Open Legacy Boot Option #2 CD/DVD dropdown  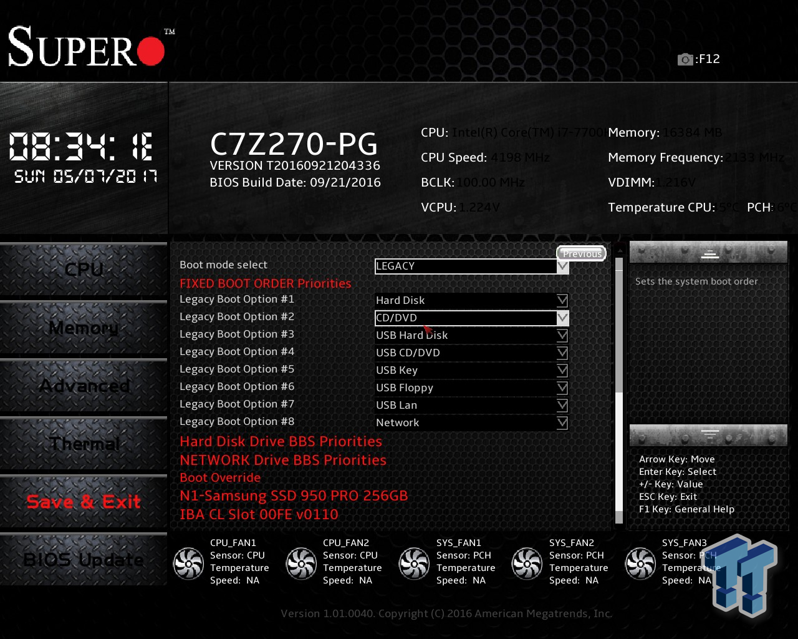coord(471,318)
